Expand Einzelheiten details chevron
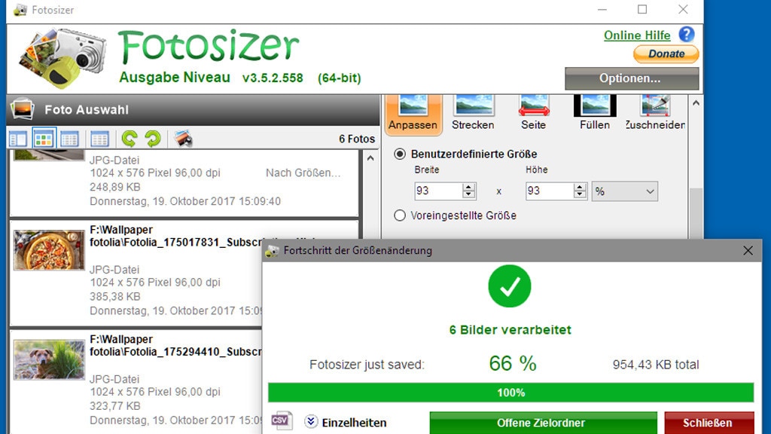The image size is (771, 434). (311, 422)
